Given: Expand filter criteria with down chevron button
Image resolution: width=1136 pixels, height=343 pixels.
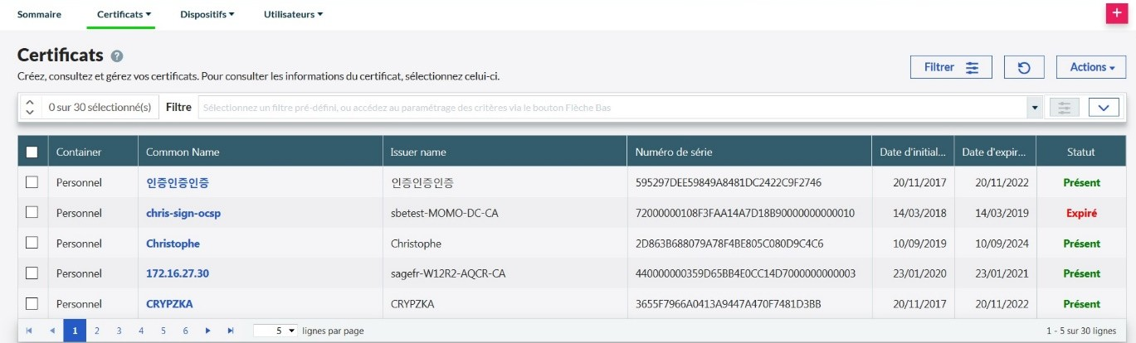Looking at the screenshot, I should [x=1103, y=108].
